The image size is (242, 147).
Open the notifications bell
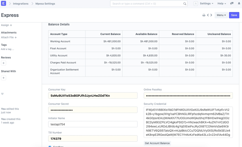[x=239, y=4]
